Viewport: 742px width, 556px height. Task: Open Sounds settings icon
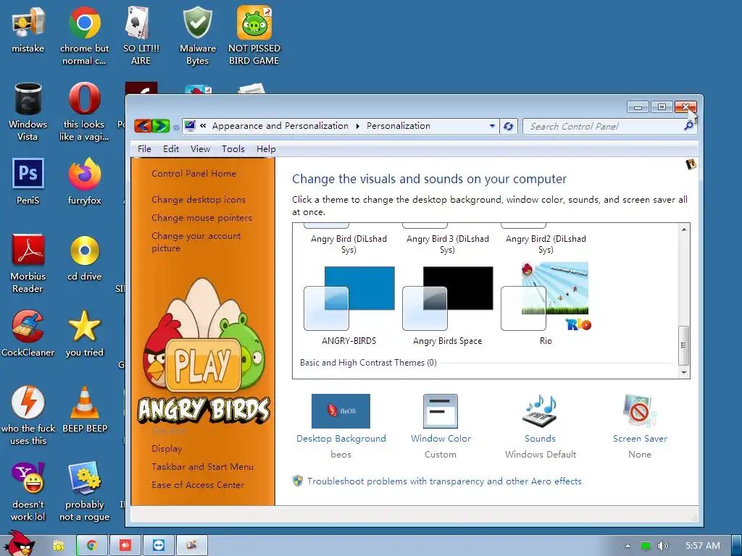point(540,411)
